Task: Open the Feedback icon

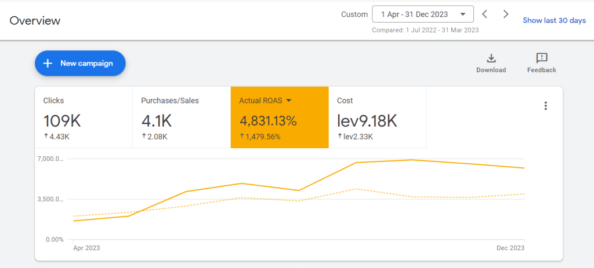Action: 542,58
